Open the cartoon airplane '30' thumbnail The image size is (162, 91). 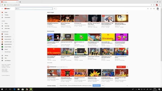click(108, 18)
